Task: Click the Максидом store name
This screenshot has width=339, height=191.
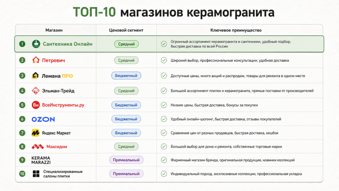Action: click(x=57, y=147)
